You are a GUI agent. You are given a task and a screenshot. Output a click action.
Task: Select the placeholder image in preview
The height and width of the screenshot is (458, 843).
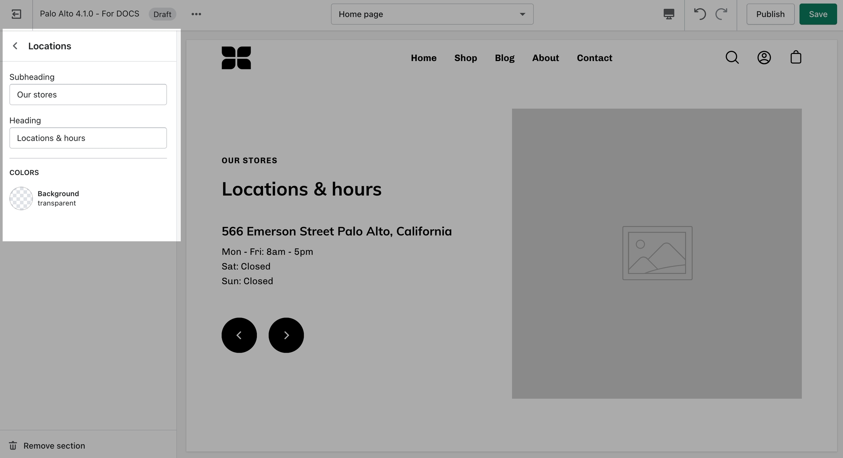click(x=657, y=253)
